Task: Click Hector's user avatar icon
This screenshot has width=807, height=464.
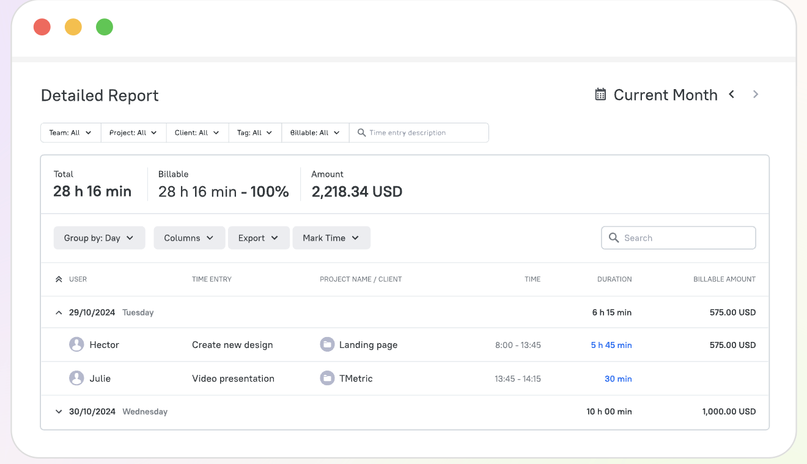Action: coord(76,345)
